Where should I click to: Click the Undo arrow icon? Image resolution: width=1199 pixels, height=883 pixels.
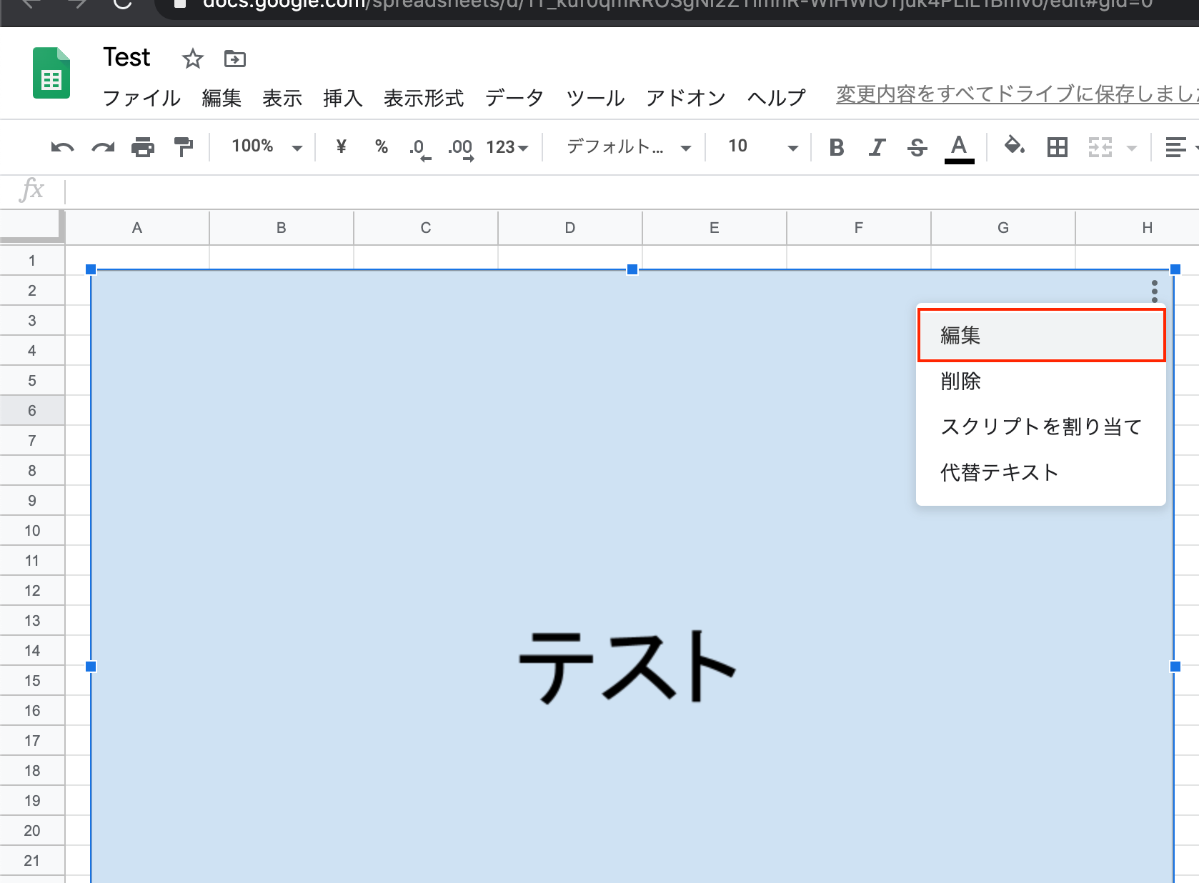(63, 147)
